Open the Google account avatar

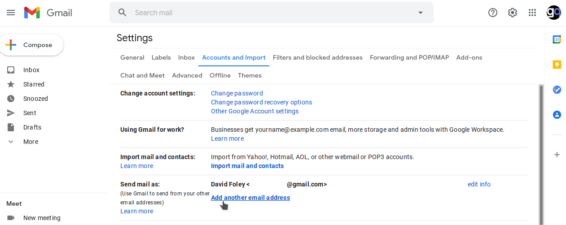[x=553, y=13]
